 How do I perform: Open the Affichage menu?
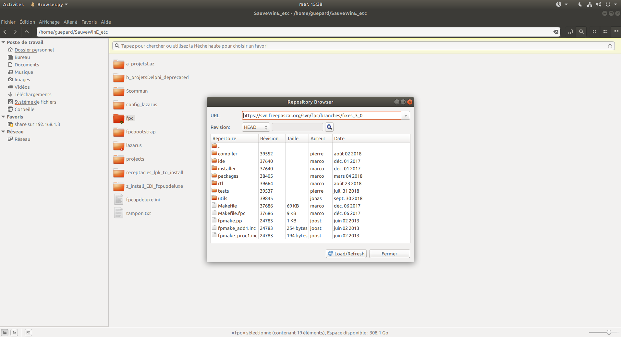[49, 22]
